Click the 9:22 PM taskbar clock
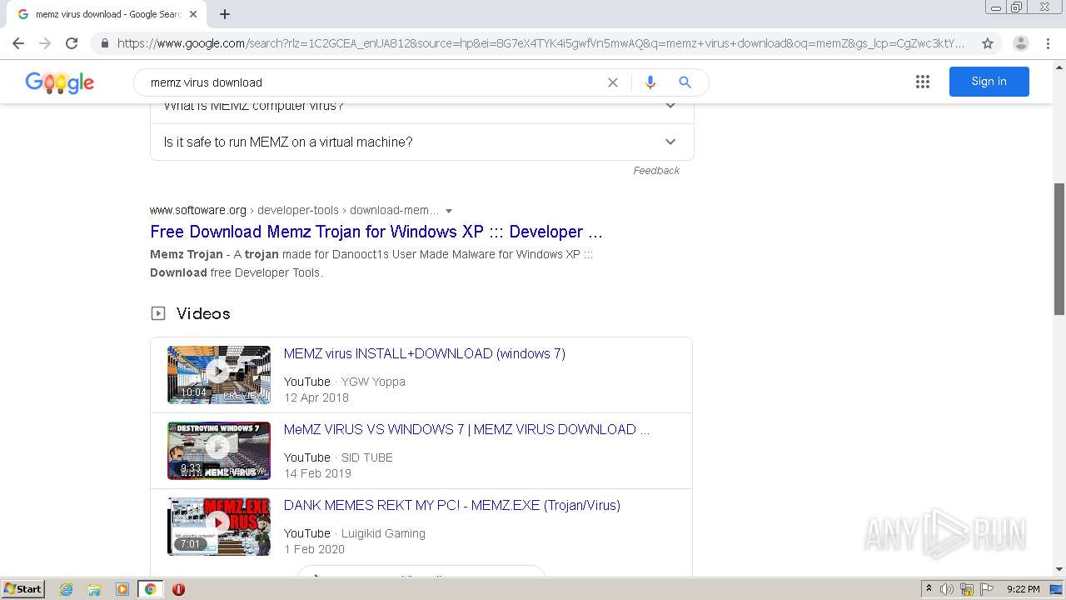Image resolution: width=1066 pixels, height=600 pixels. pos(1024,589)
